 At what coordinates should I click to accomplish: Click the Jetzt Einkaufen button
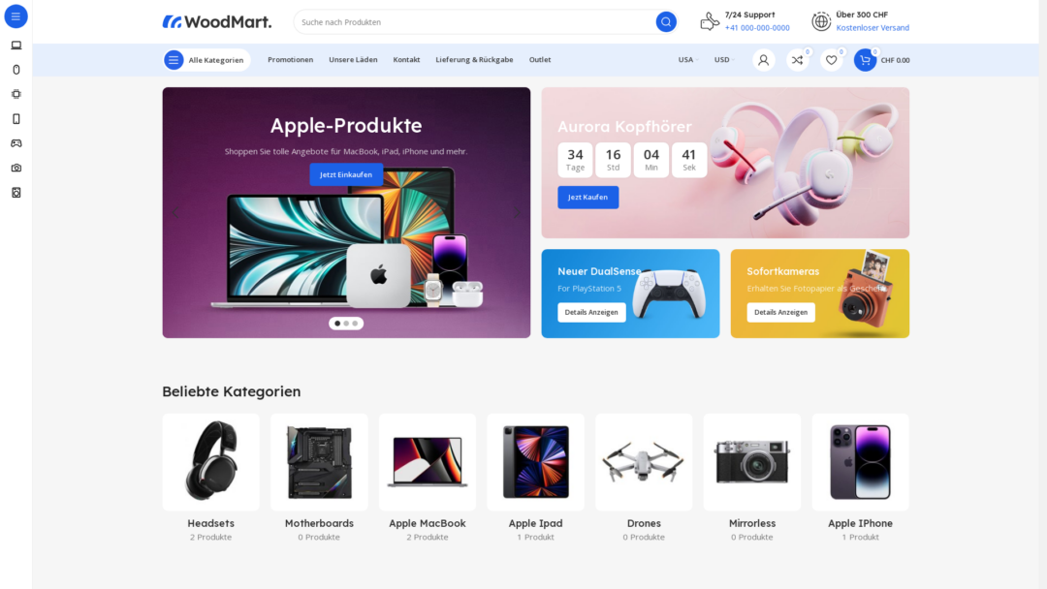[346, 174]
